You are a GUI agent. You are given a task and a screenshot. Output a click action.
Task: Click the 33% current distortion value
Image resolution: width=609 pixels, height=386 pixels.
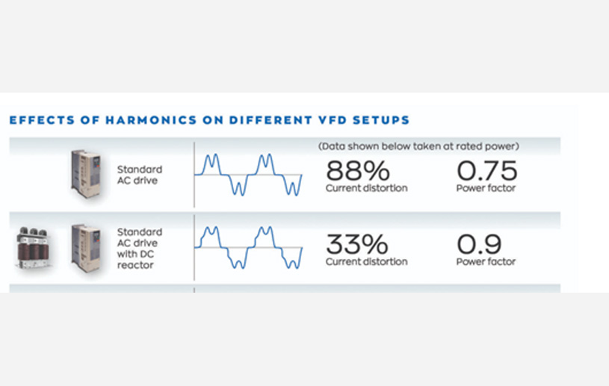(356, 244)
